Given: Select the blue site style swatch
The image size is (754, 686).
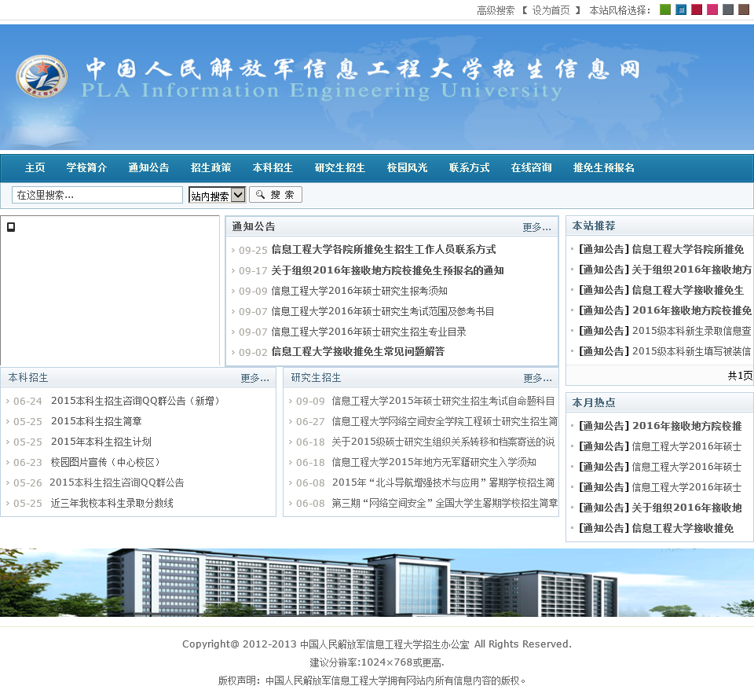Looking at the screenshot, I should click(681, 9).
